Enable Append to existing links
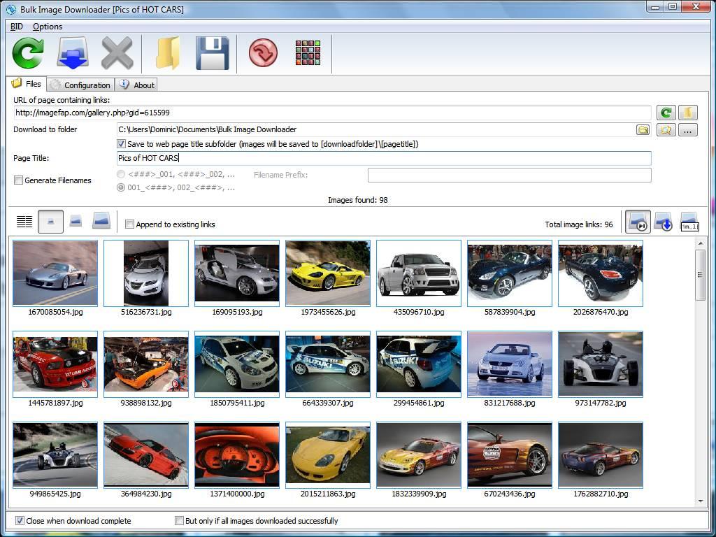This screenshot has width=716, height=537. 129,224
